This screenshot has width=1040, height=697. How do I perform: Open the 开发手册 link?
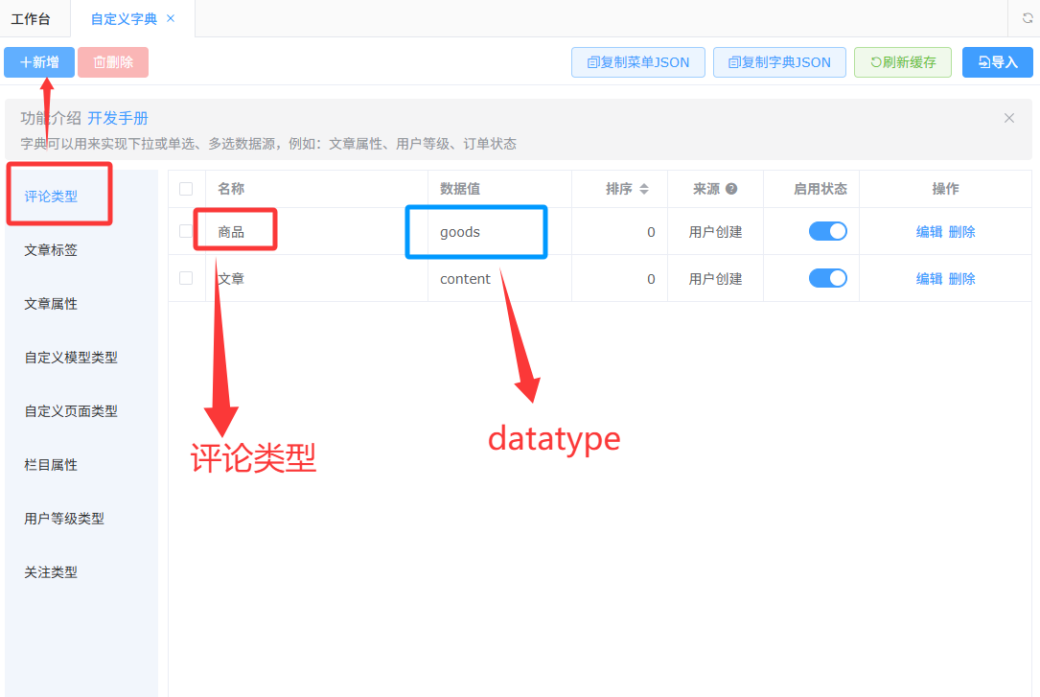point(118,118)
